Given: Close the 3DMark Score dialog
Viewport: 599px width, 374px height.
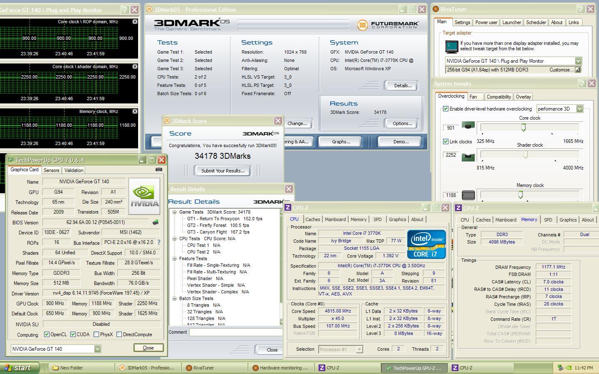Looking at the screenshot, I should tap(278, 121).
